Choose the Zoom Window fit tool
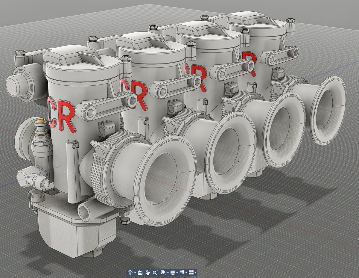359x278 pixels. click(163, 273)
